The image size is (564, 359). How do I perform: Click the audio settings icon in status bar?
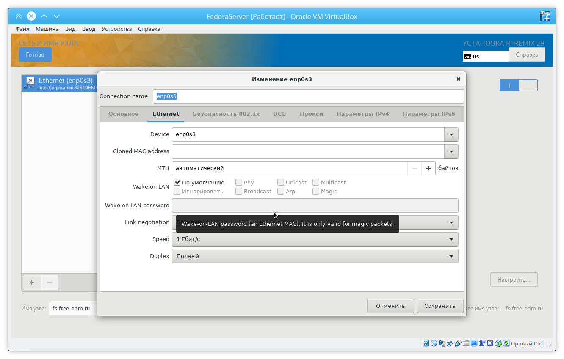click(442, 343)
